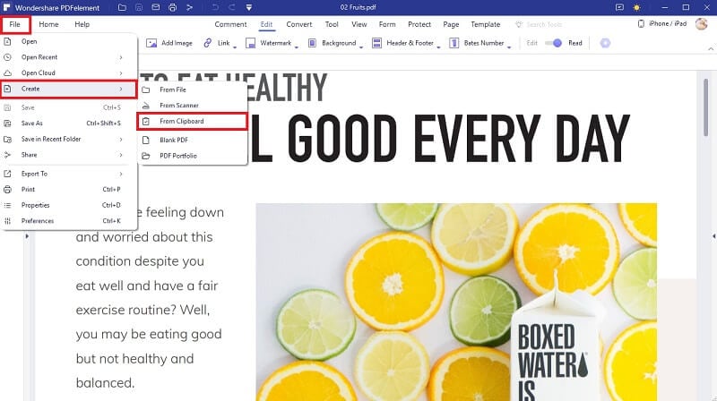Image resolution: width=717 pixels, height=401 pixels.
Task: Expand the Export To submenu
Action: coord(69,174)
